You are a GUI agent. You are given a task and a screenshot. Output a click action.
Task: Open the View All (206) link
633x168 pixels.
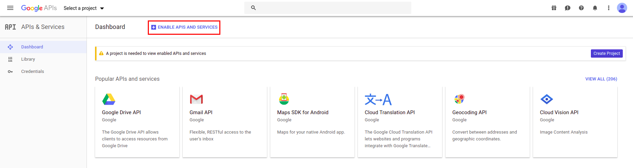click(x=601, y=79)
